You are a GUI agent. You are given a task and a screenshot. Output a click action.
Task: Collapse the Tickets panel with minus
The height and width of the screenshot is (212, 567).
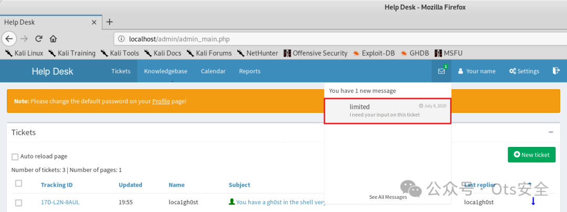tap(551, 132)
